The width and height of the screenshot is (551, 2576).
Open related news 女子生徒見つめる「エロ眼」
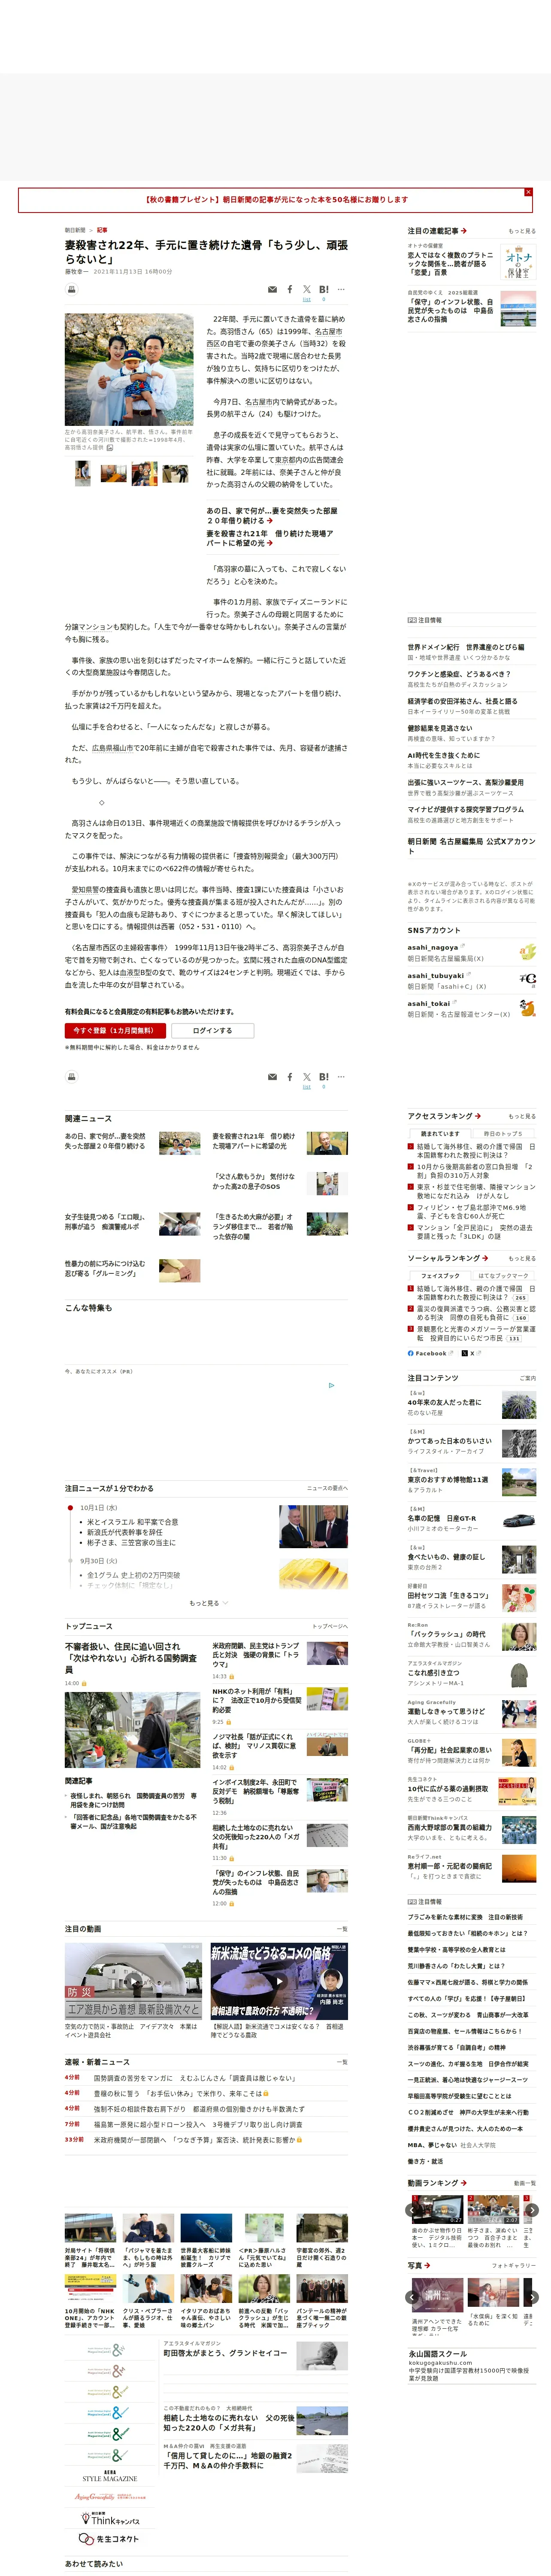[105, 1222]
